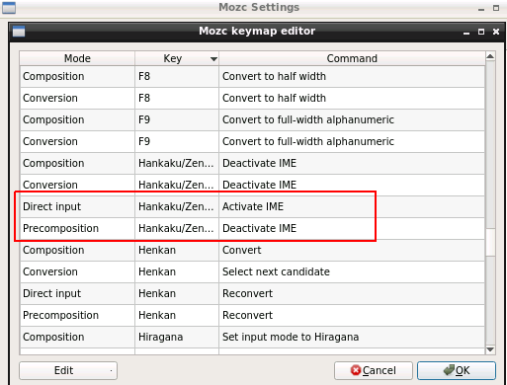Screen dimensions: 507x385
Task: Select the 'Set input mode to Hiragana' command
Action: 352,337
